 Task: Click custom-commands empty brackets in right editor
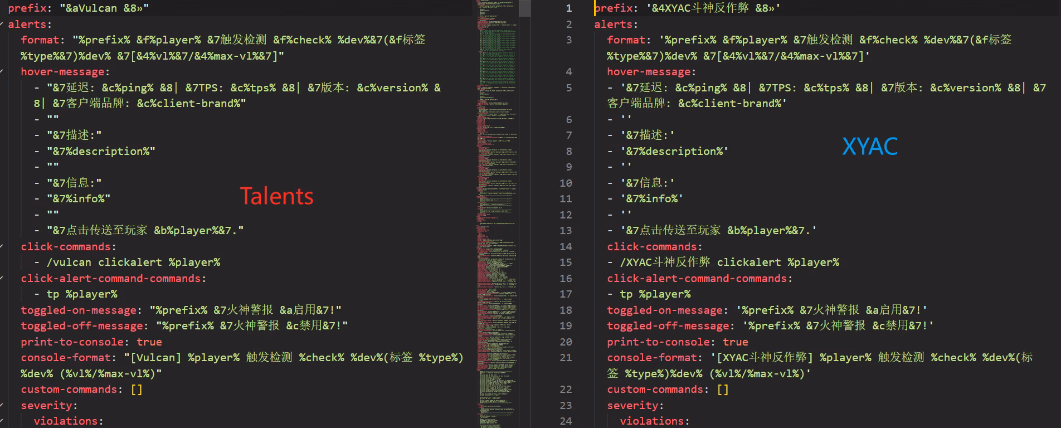[723, 390]
